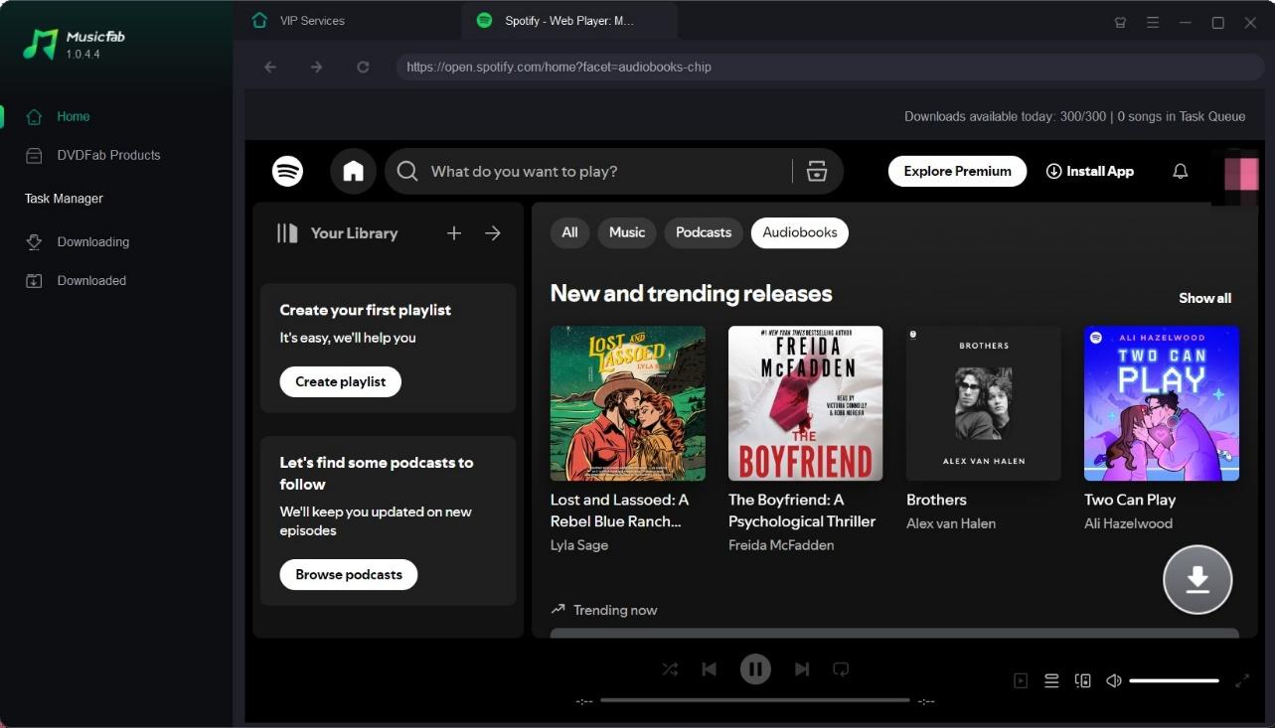Select the Audiobooks filter chip
This screenshot has width=1275, height=728.
[x=800, y=232]
